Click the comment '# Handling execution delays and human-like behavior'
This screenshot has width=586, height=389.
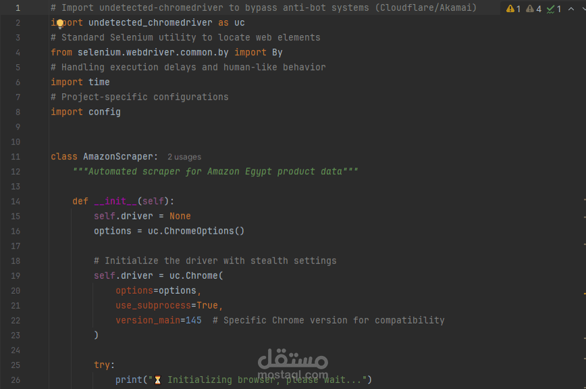188,68
